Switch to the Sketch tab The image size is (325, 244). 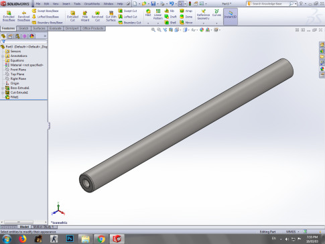pyautogui.click(x=23, y=28)
